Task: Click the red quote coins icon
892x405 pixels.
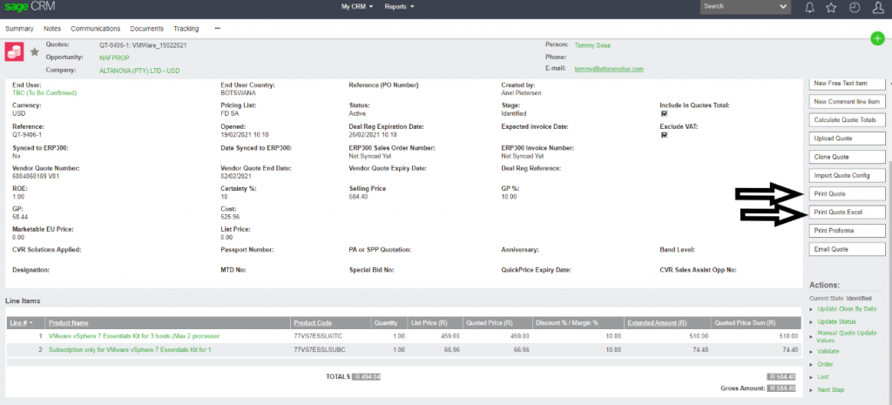Action: click(x=15, y=52)
